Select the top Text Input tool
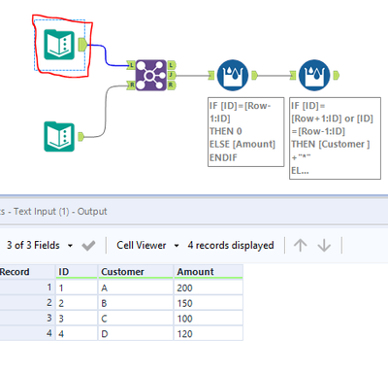388x373 pixels. click(59, 45)
